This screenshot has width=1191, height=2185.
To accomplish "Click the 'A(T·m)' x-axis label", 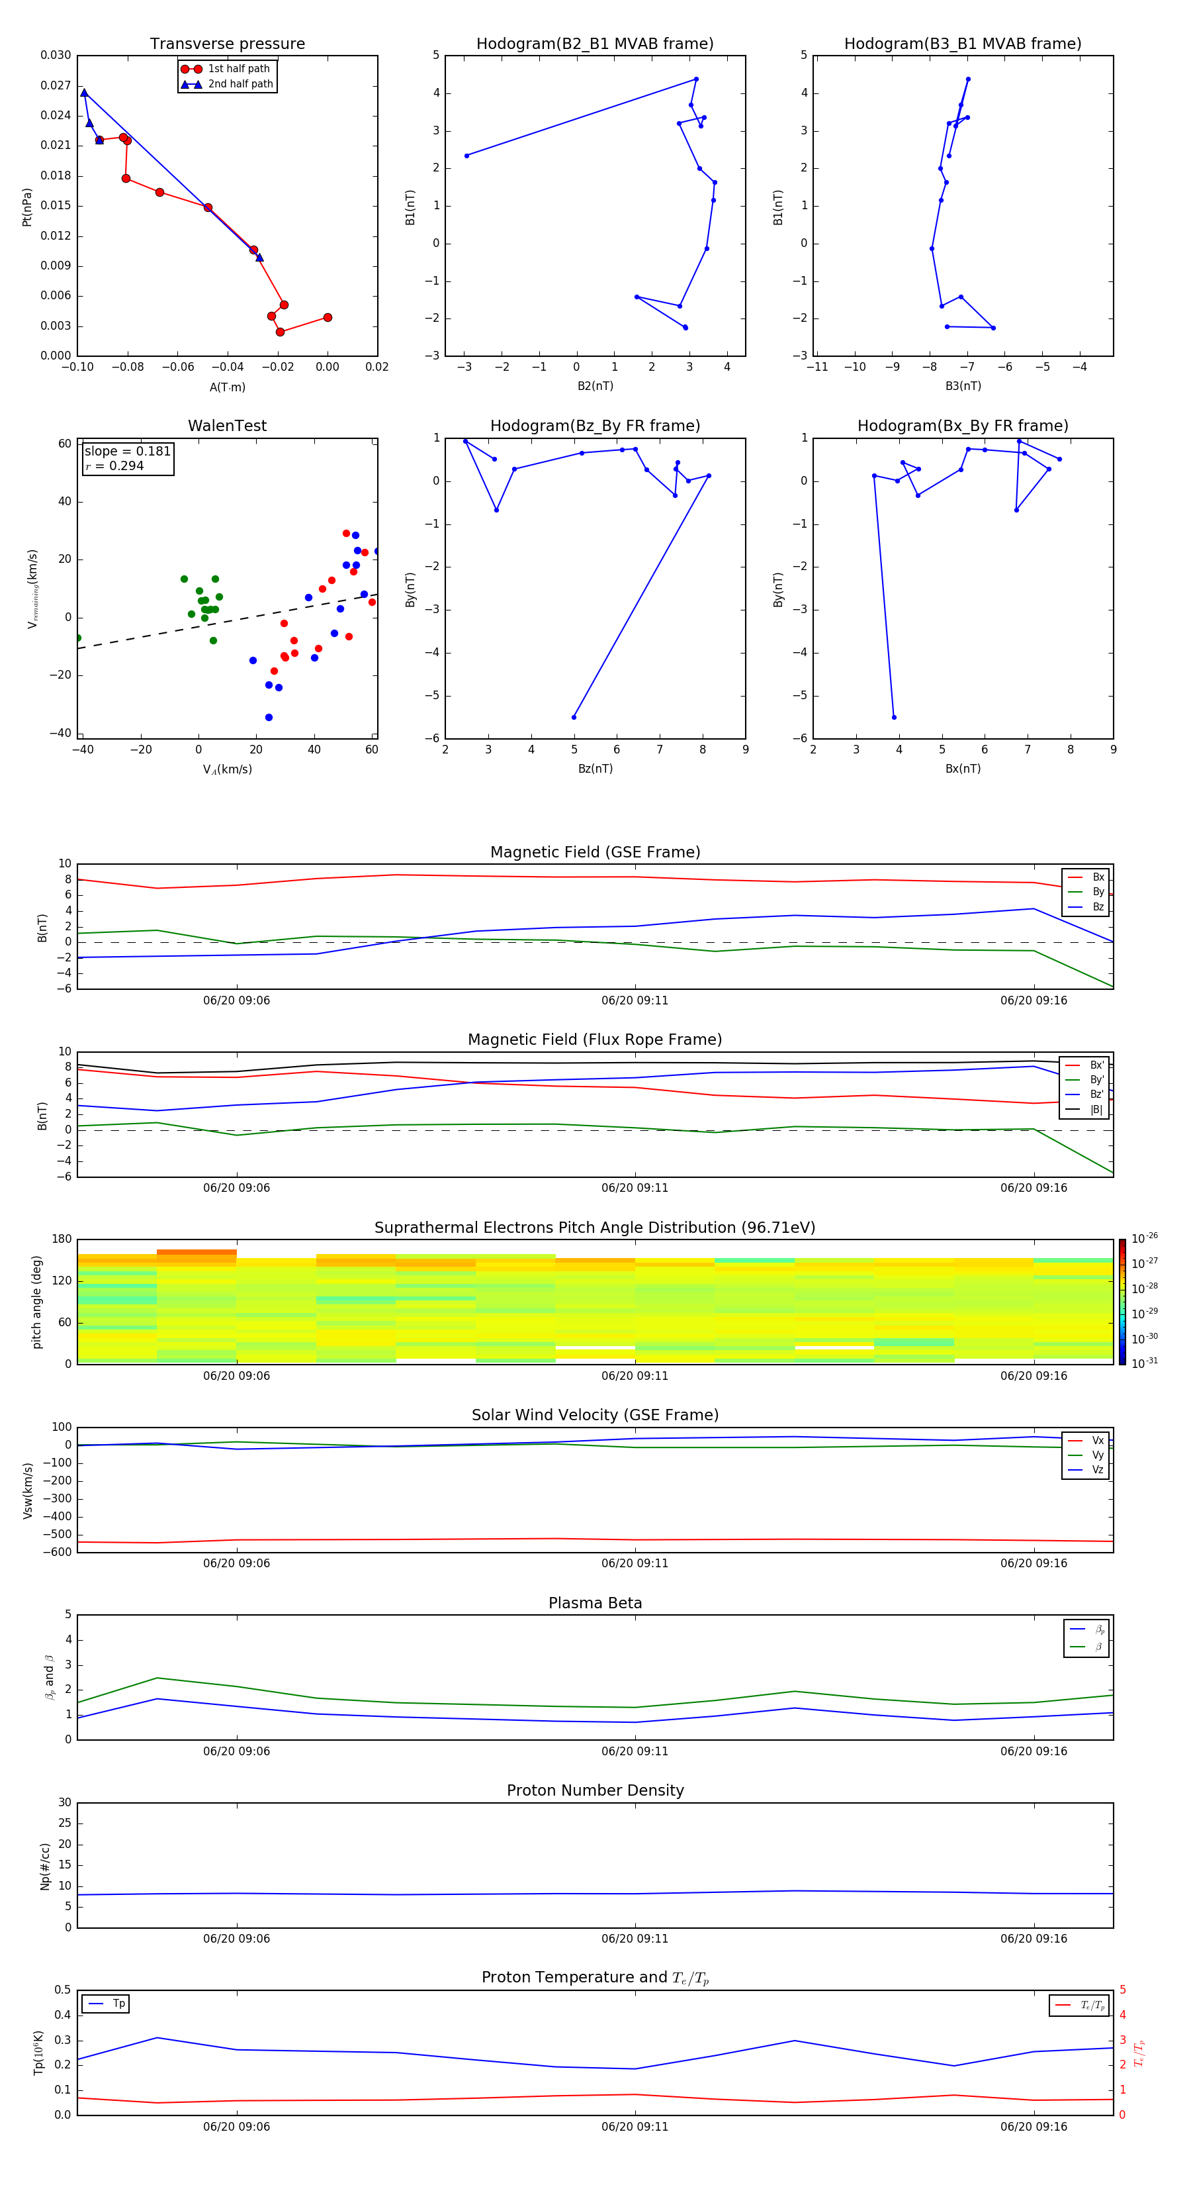I will pos(227,387).
